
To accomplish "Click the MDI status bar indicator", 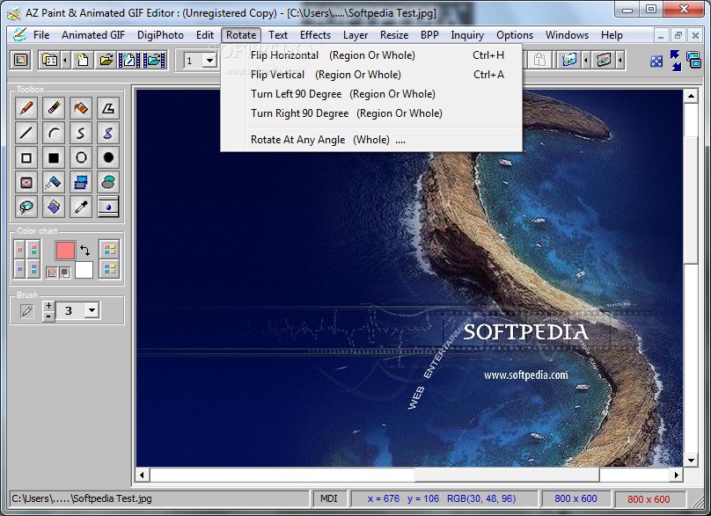I will [x=329, y=498].
